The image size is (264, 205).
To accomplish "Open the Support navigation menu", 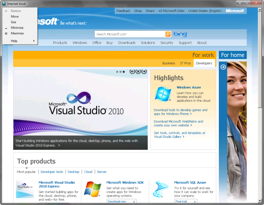I will [x=185, y=43].
